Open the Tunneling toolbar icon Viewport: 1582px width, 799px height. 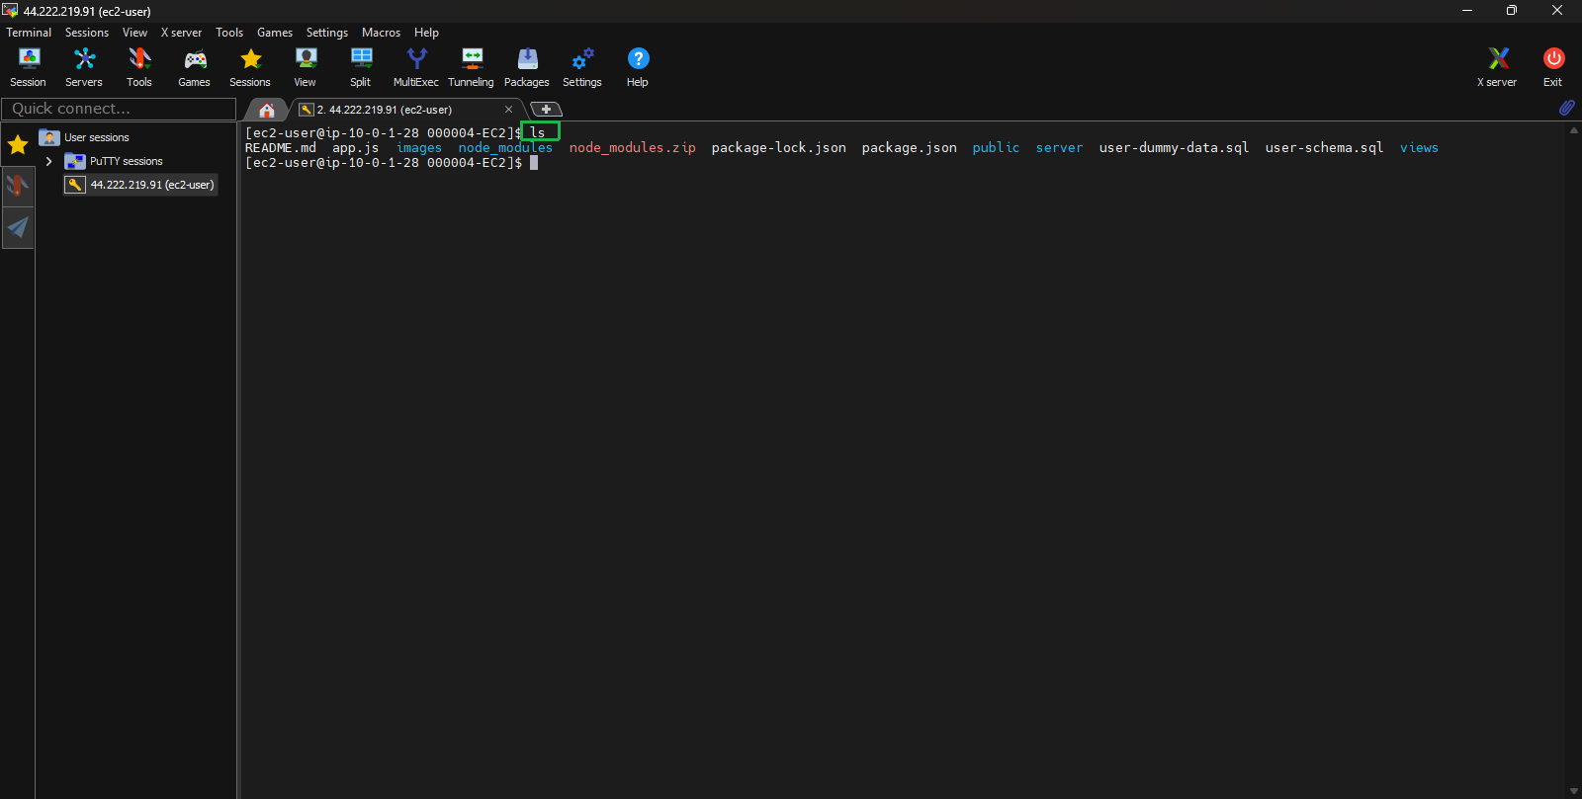(x=472, y=67)
